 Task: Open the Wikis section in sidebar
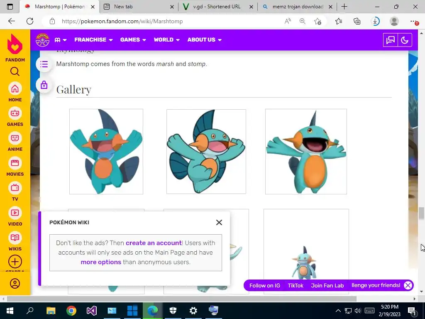(15, 241)
